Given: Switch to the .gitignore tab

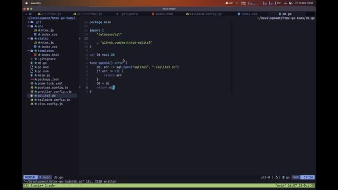Looking at the screenshot, I should (x=127, y=14).
